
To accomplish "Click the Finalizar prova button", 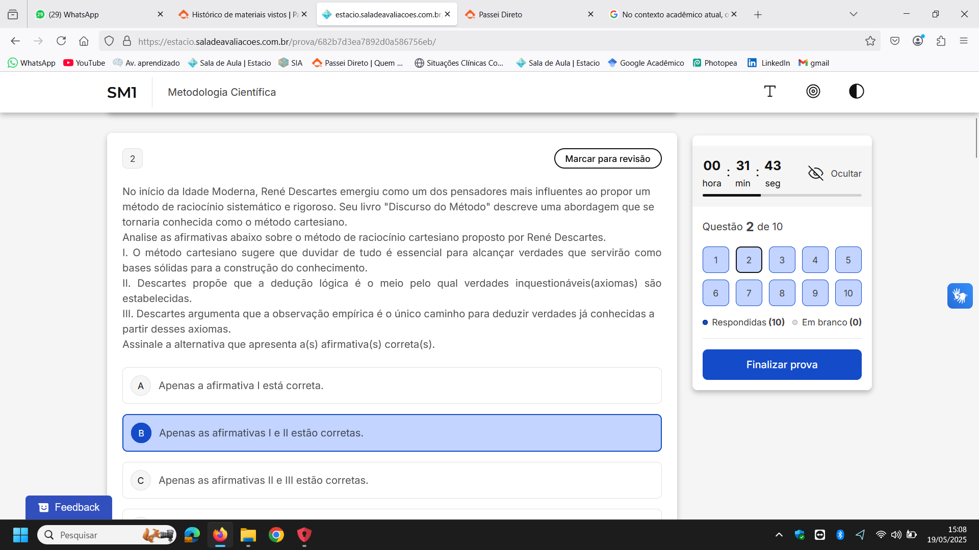I will point(782,365).
